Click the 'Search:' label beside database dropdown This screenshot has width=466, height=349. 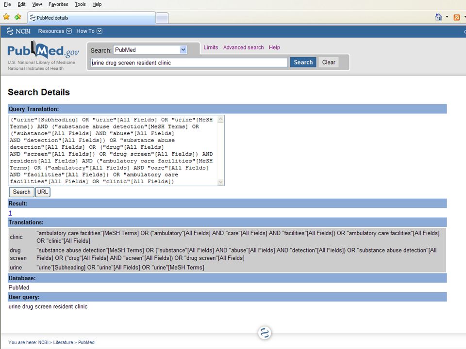tap(101, 50)
